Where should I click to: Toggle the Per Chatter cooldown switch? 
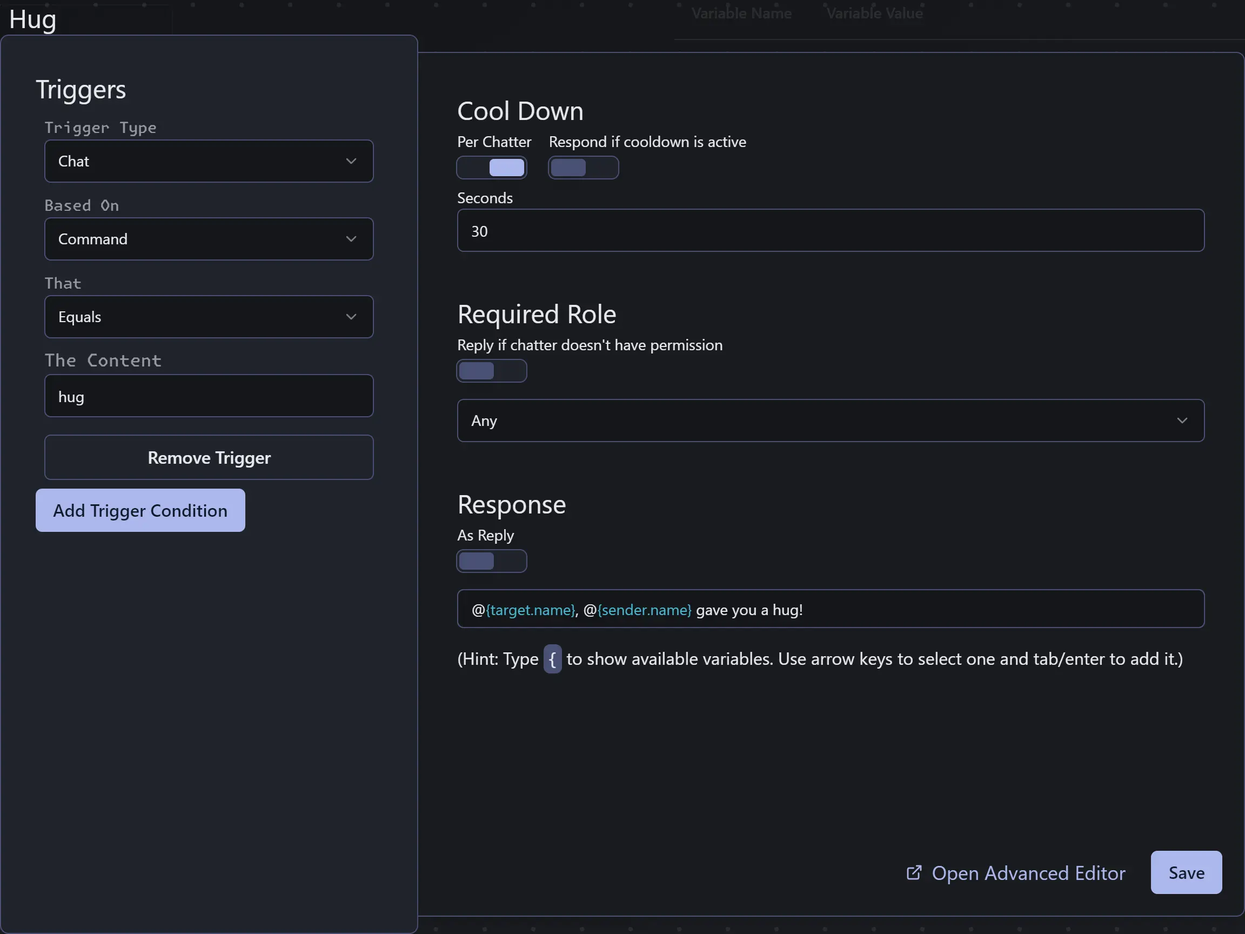[x=491, y=168]
